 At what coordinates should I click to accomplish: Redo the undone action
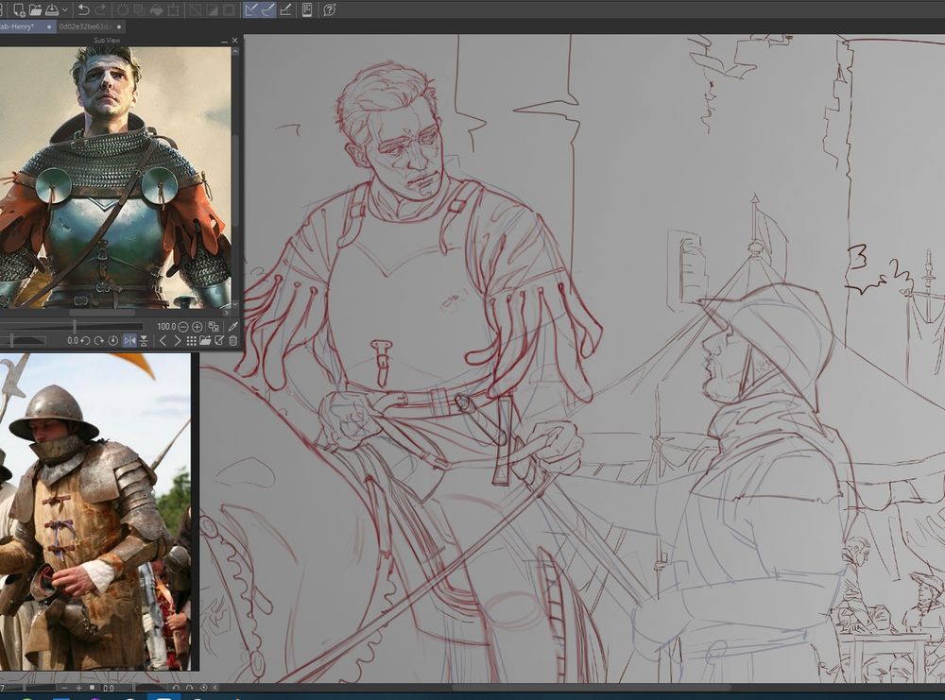101,9
